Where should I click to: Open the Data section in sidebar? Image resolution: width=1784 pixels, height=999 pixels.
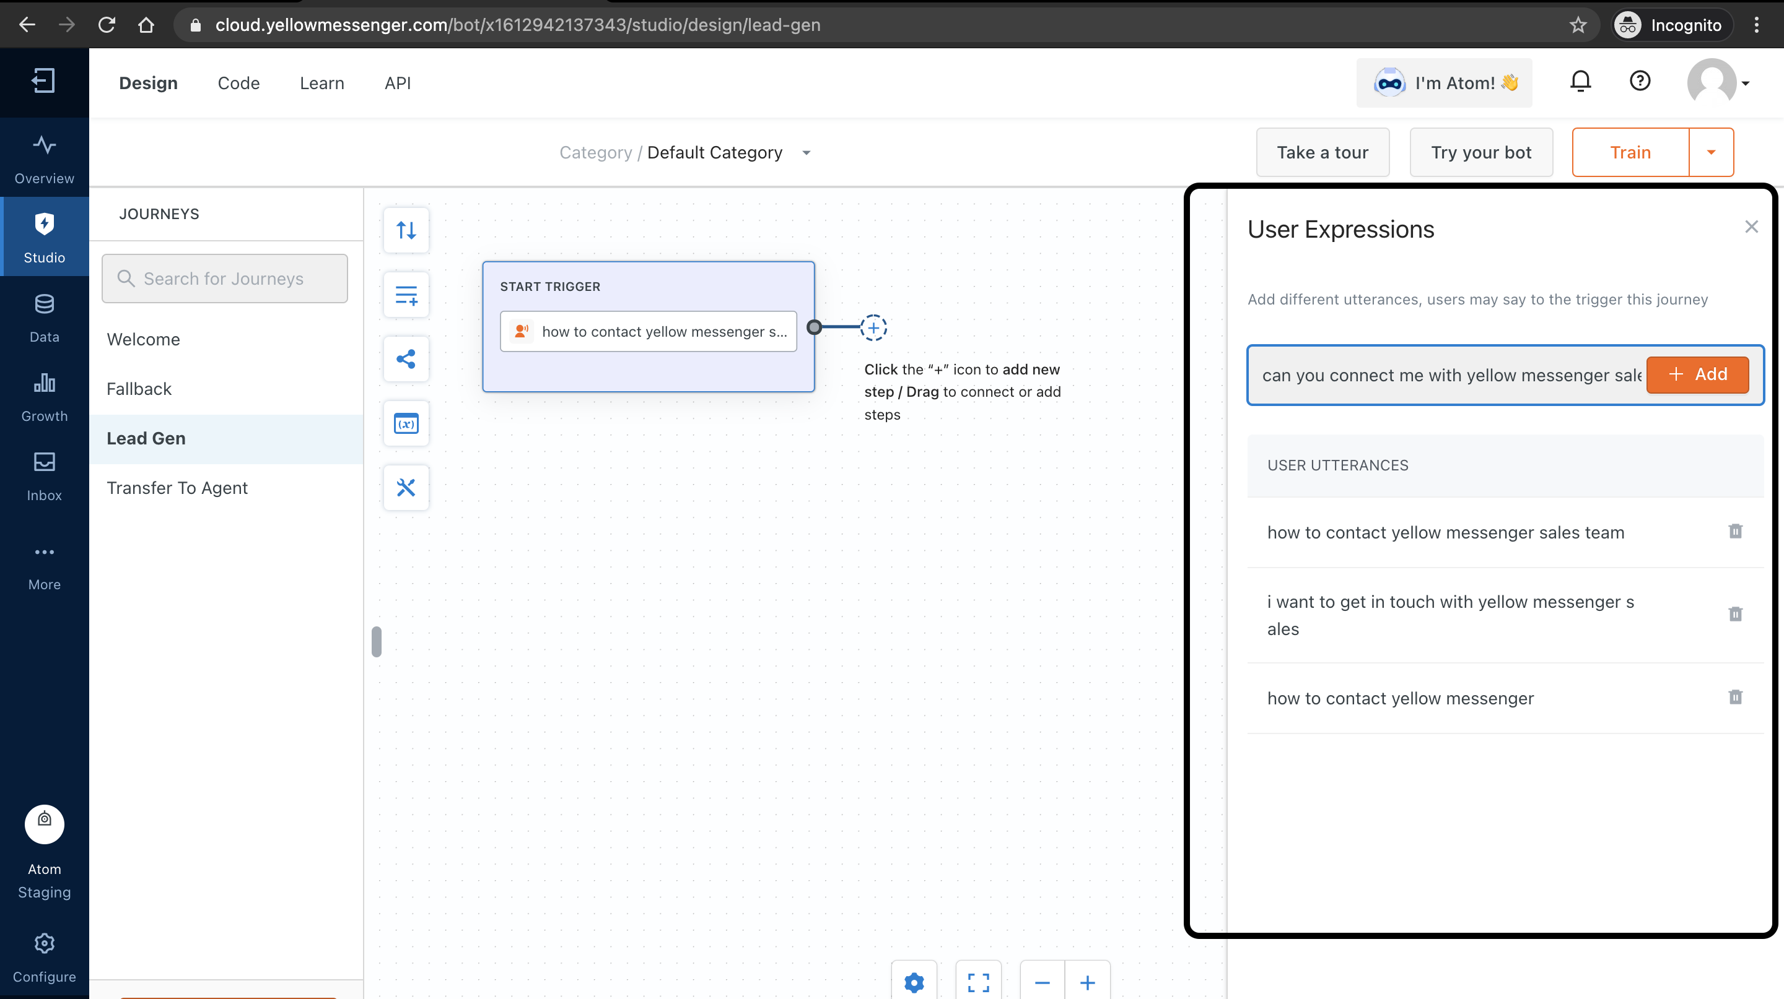click(x=45, y=318)
